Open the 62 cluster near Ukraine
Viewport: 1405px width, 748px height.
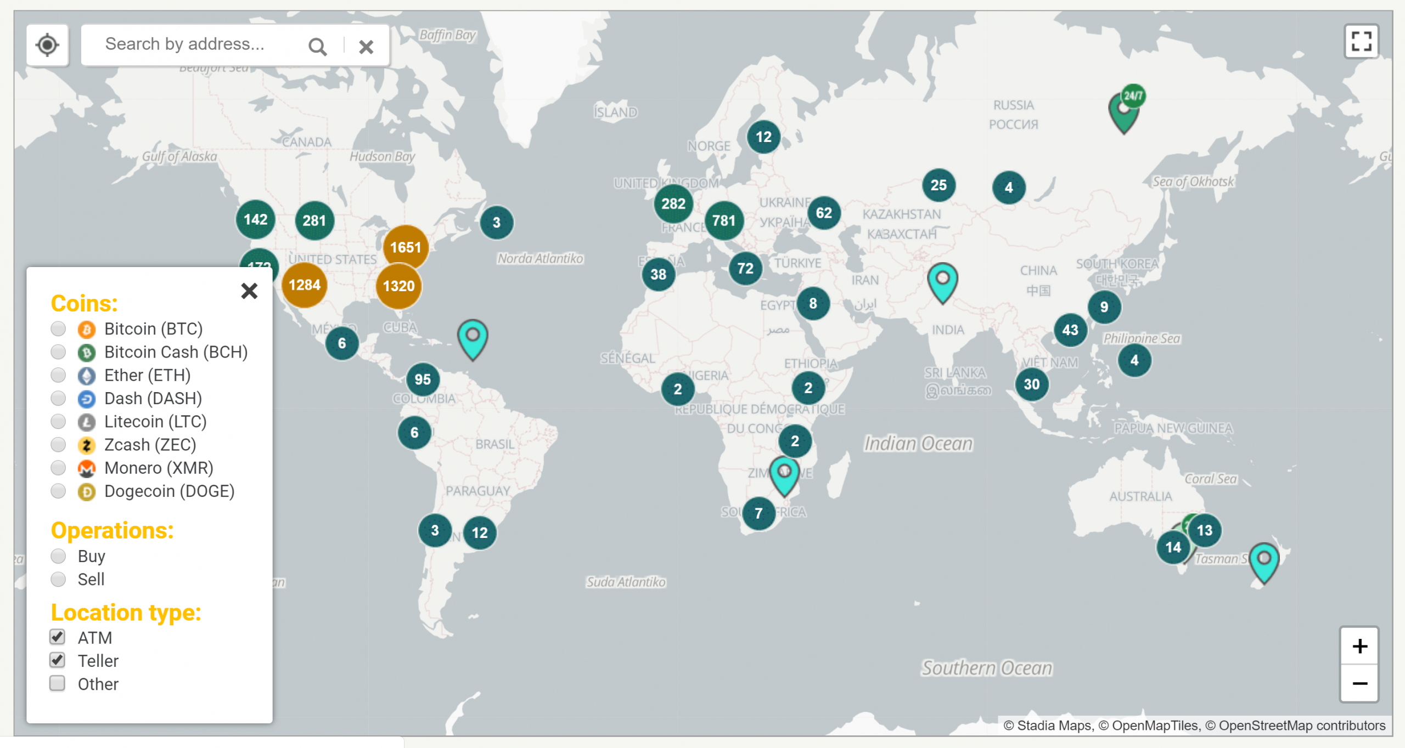(x=824, y=213)
